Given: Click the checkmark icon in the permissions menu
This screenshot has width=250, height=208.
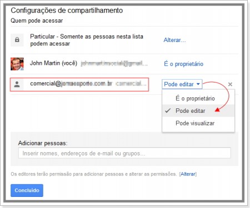Looking at the screenshot, I should pos(168,111).
